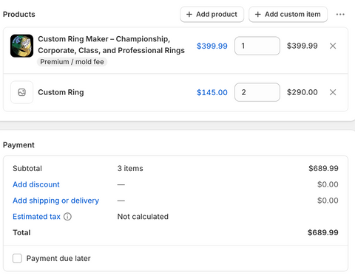
Task: Click the plus icon in Add custom item
Action: pyautogui.click(x=258, y=15)
